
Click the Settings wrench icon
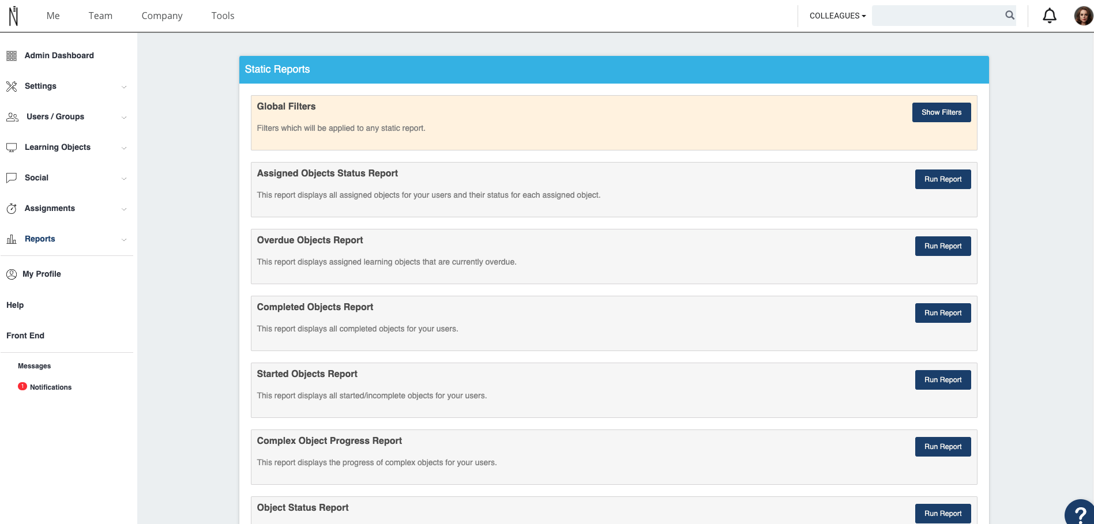point(12,86)
